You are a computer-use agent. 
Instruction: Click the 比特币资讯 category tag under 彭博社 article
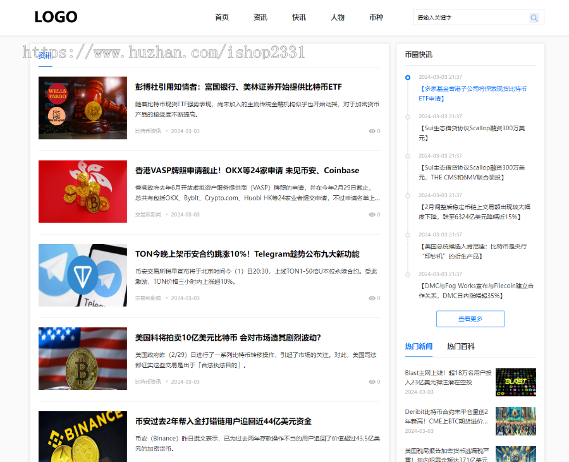pos(148,131)
